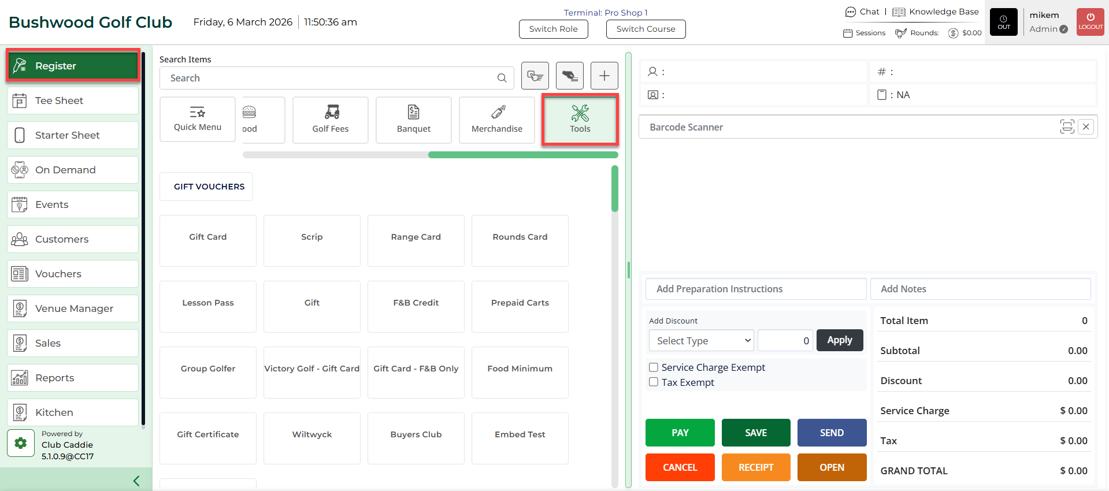The image size is (1109, 491).
Task: Click the horizontal category scrollbar
Action: 522,155
